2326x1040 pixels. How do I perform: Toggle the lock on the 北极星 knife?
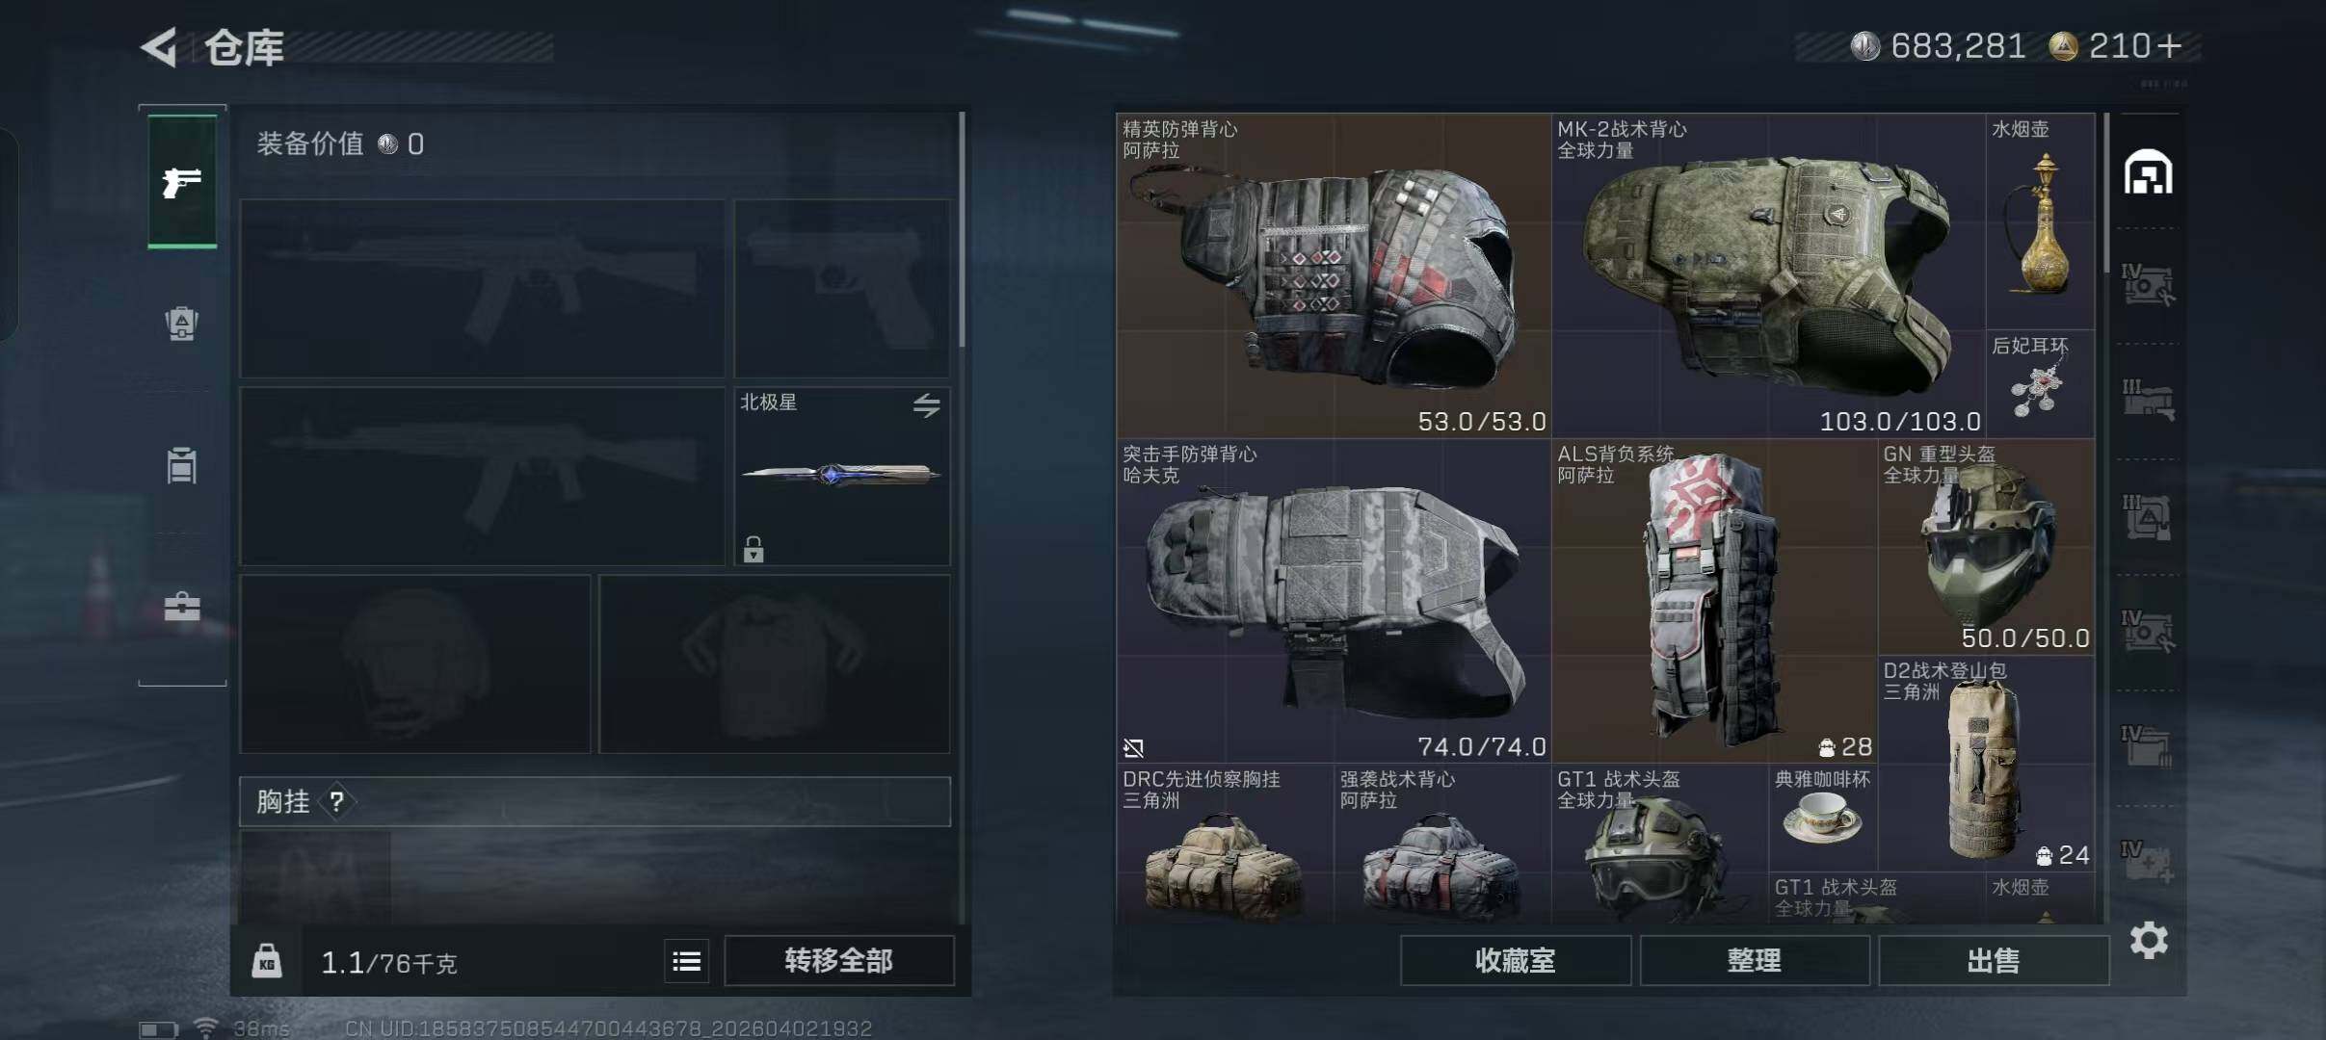tap(753, 549)
